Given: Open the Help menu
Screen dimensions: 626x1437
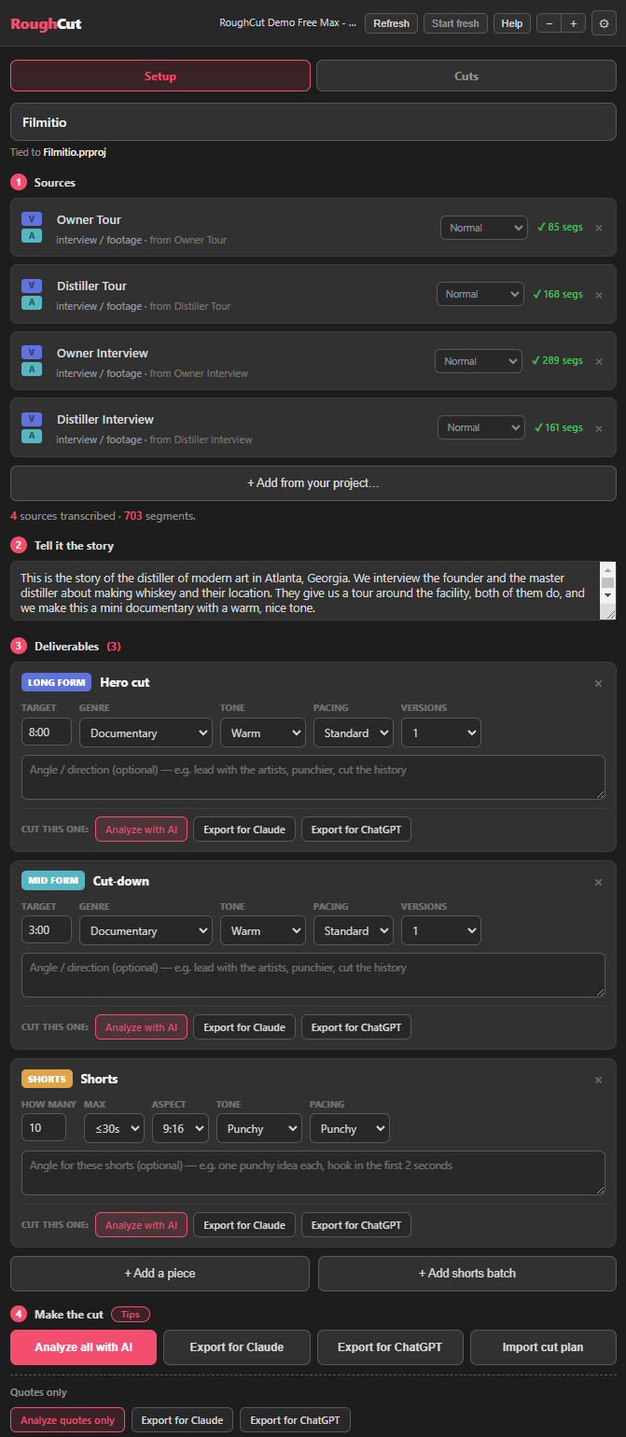Looking at the screenshot, I should [512, 23].
